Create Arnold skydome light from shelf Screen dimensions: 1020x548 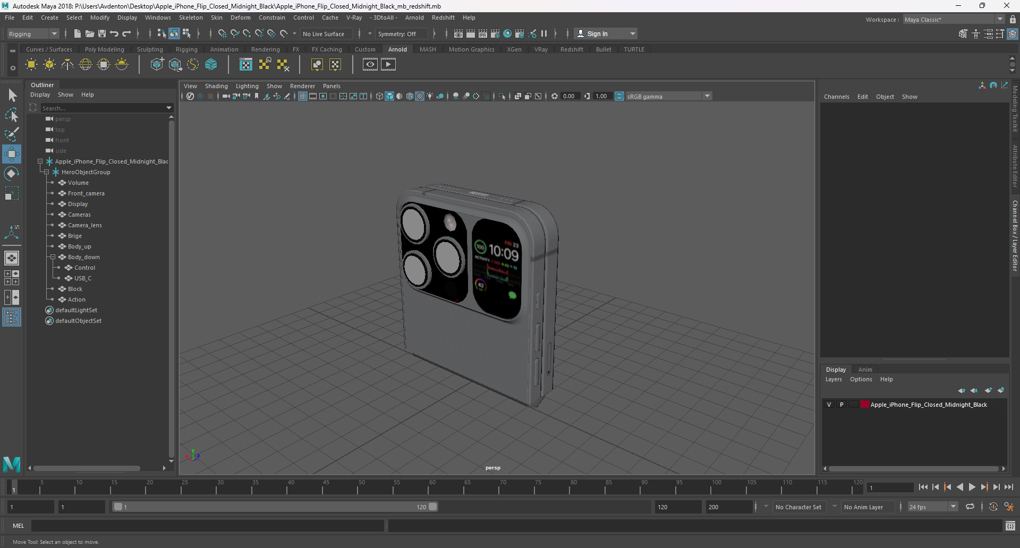coord(86,65)
